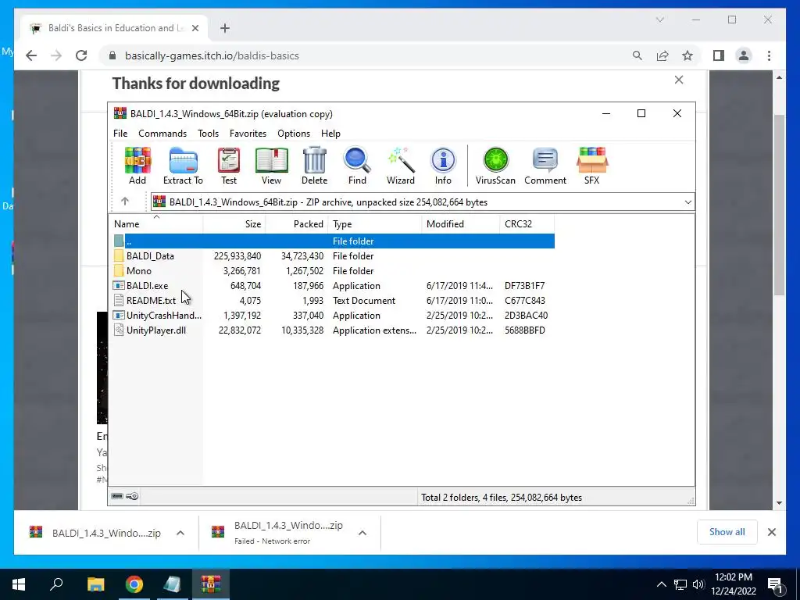Go up one folder level arrow

point(125,202)
